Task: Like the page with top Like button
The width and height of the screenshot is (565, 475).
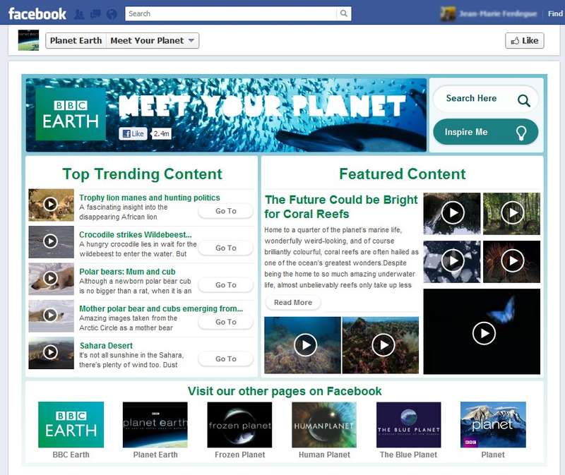Action: [524, 40]
